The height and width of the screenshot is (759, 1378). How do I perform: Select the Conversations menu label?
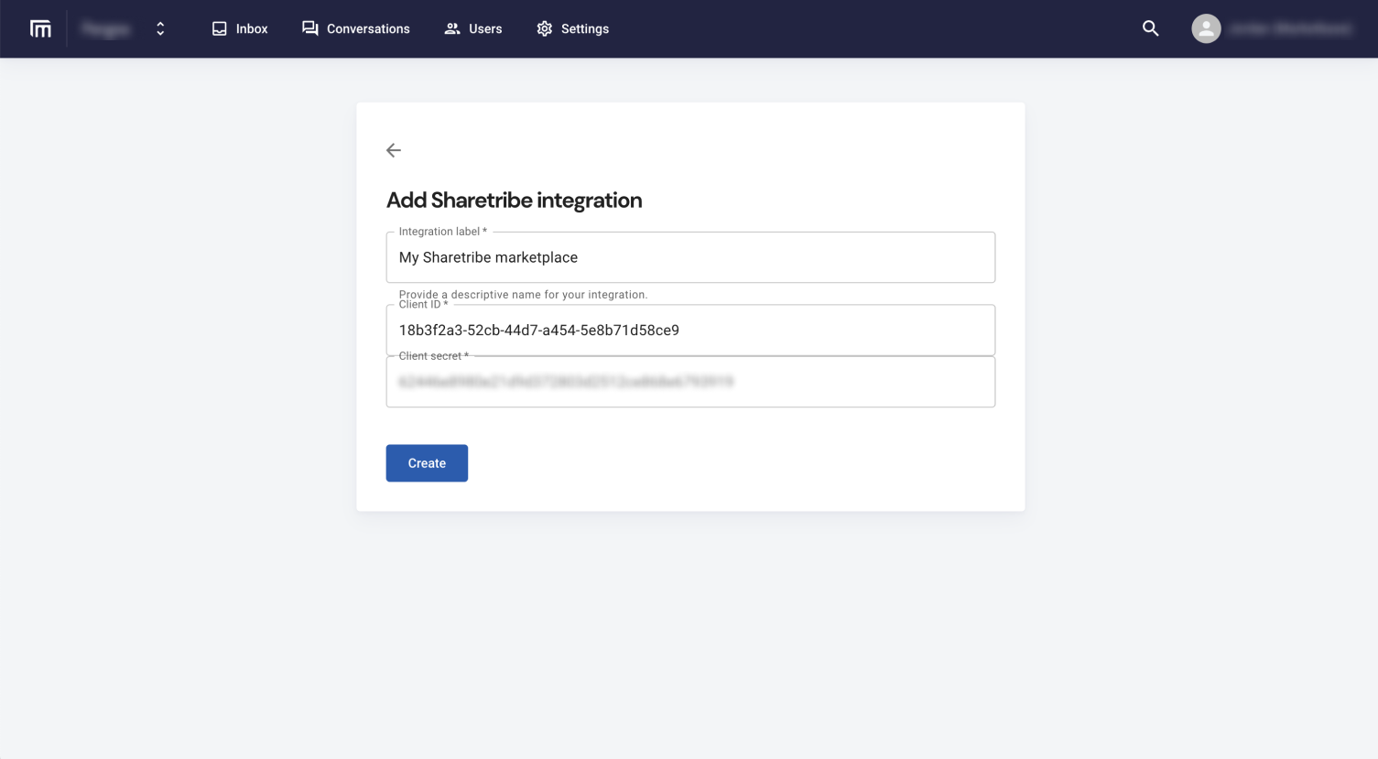click(x=368, y=29)
